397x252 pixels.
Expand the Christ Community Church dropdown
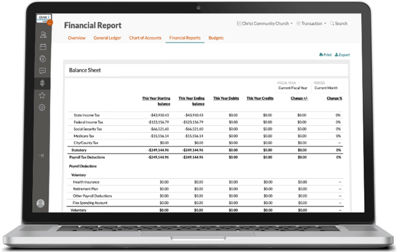(265, 24)
